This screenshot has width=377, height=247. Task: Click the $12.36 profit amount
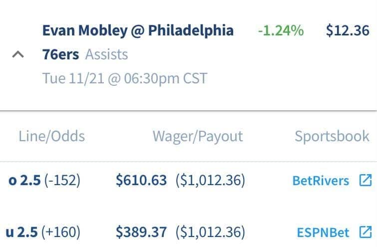pyautogui.click(x=348, y=31)
